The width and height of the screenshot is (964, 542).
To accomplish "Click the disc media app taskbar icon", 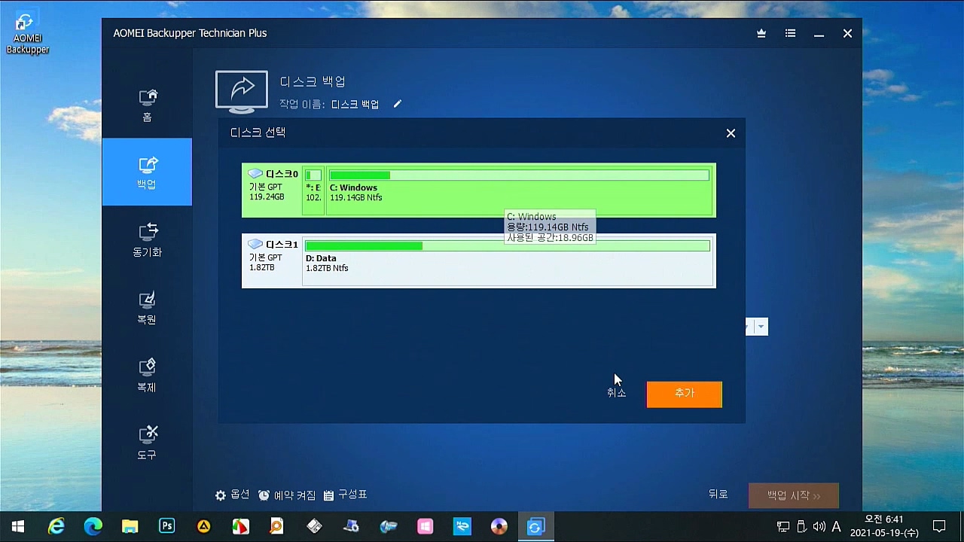I will point(499,526).
